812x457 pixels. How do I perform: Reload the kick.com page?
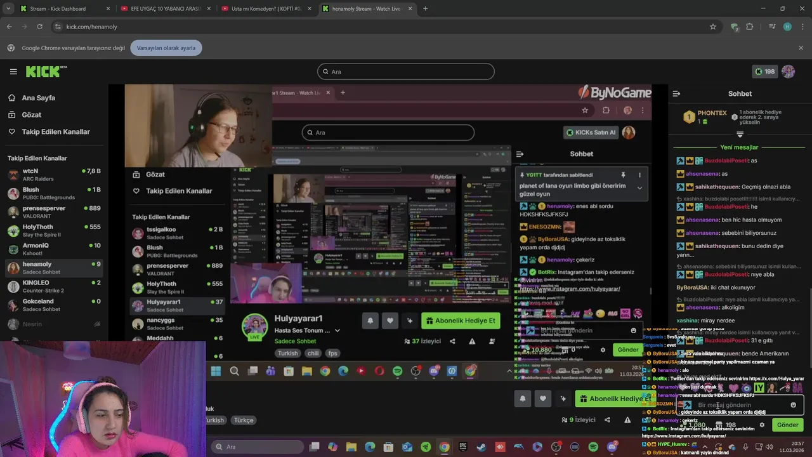39,27
